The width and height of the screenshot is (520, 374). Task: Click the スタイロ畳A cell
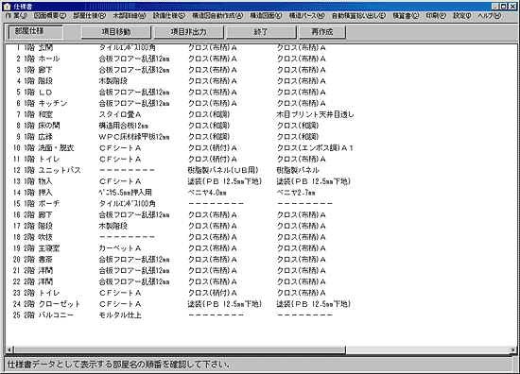coord(120,114)
